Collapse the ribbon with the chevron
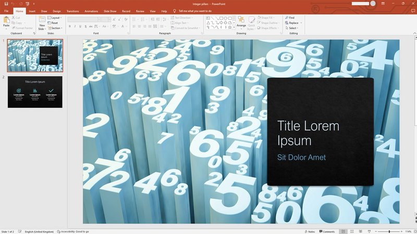Image resolution: width=417 pixels, height=234 pixels. (x=414, y=33)
